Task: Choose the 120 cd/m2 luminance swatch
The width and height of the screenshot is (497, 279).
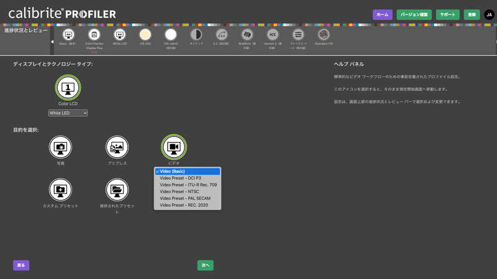Action: (x=170, y=35)
